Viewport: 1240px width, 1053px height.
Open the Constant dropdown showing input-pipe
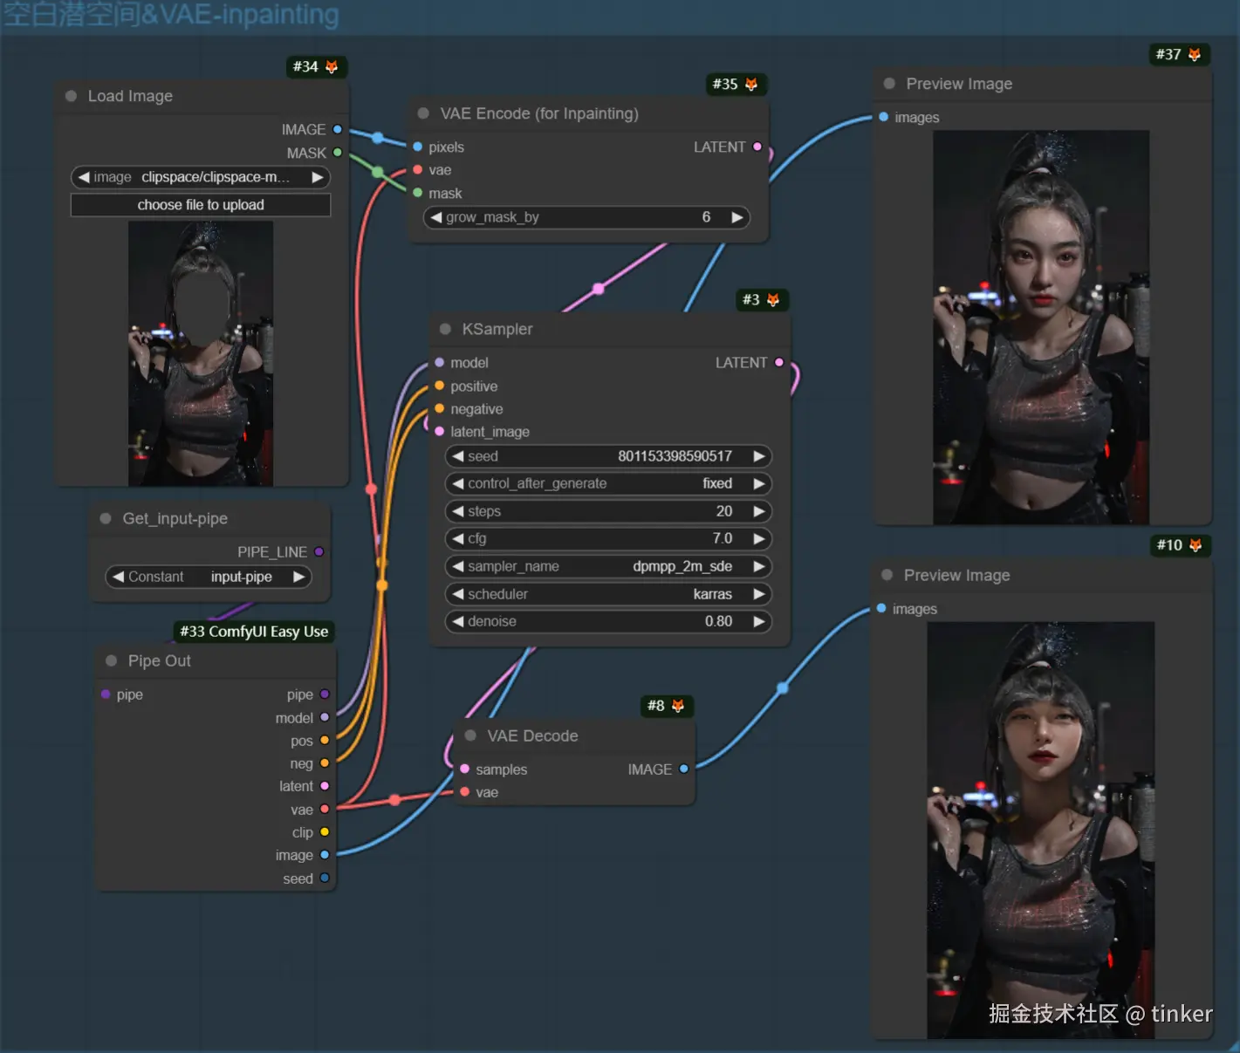click(x=209, y=577)
